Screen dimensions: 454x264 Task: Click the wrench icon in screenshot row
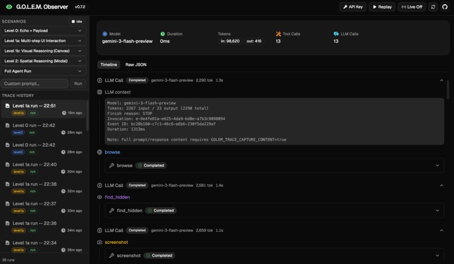pyautogui.click(x=112, y=256)
